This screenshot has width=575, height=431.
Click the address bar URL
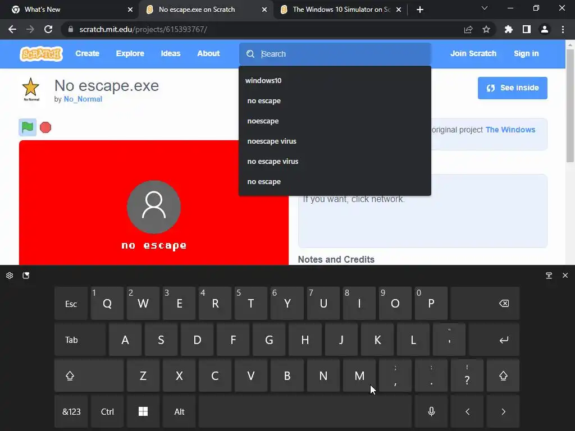click(143, 29)
